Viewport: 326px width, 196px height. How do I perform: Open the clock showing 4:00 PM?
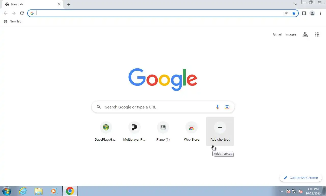(x=313, y=191)
